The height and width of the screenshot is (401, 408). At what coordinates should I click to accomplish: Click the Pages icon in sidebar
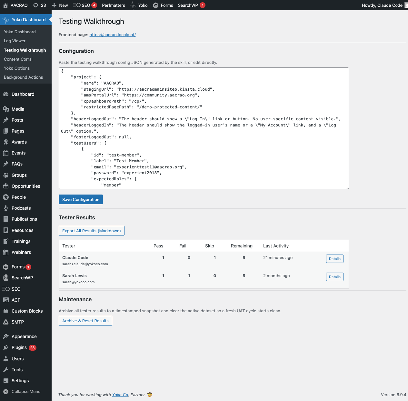[6, 131]
